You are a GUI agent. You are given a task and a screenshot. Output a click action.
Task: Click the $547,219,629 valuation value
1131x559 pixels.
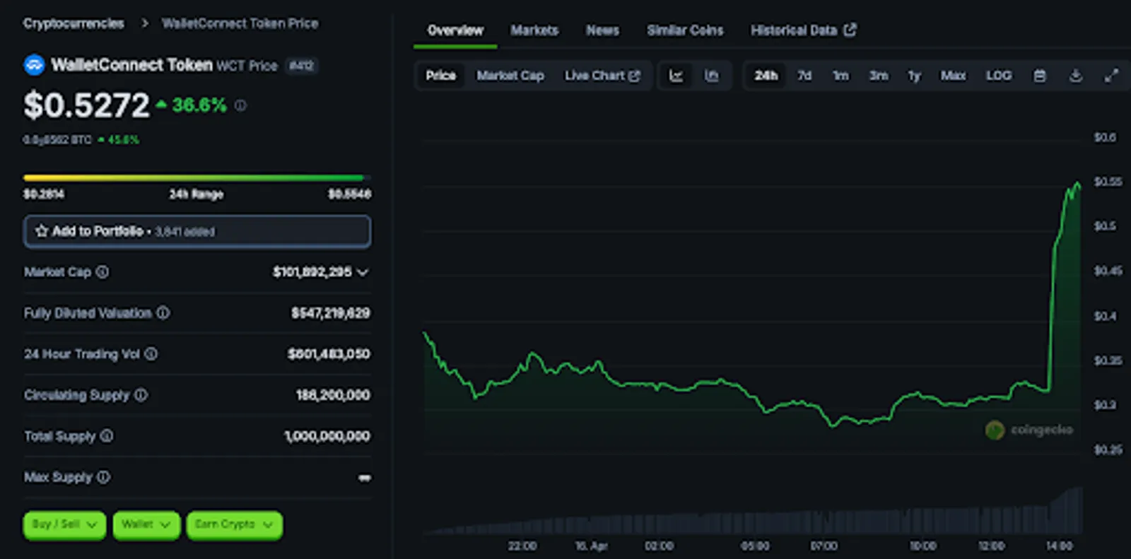(331, 313)
